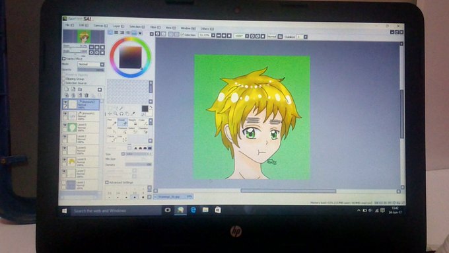Image resolution: width=449 pixels, height=253 pixels.
Task: Click navigator zoom-out button
Action: 91,47
